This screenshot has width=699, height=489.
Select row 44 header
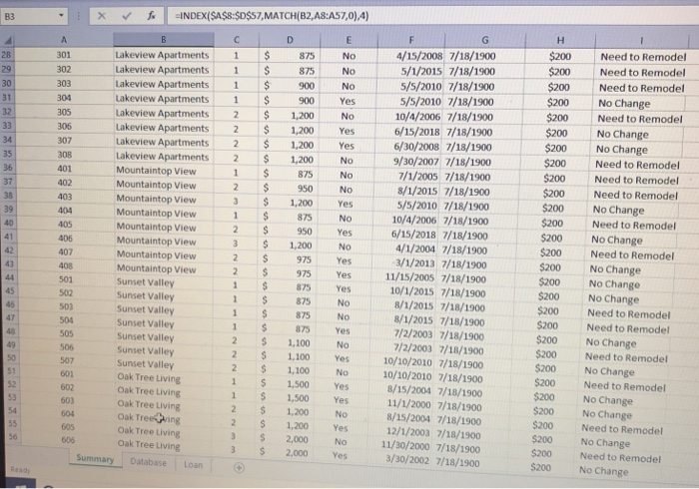point(9,277)
